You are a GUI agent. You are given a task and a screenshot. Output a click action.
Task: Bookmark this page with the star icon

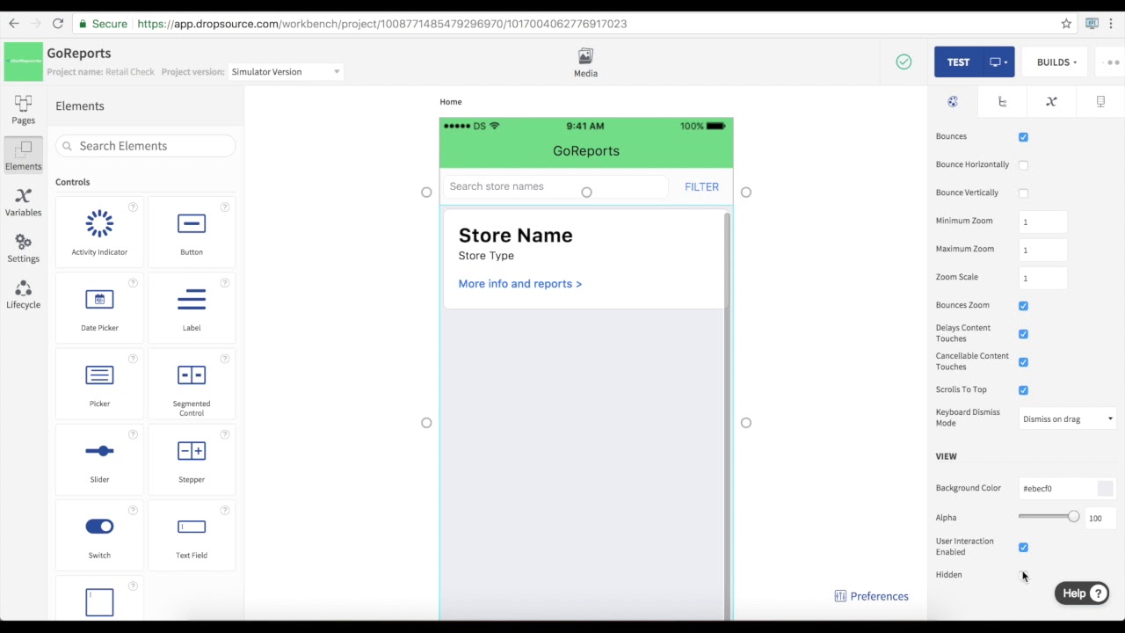point(1066,24)
